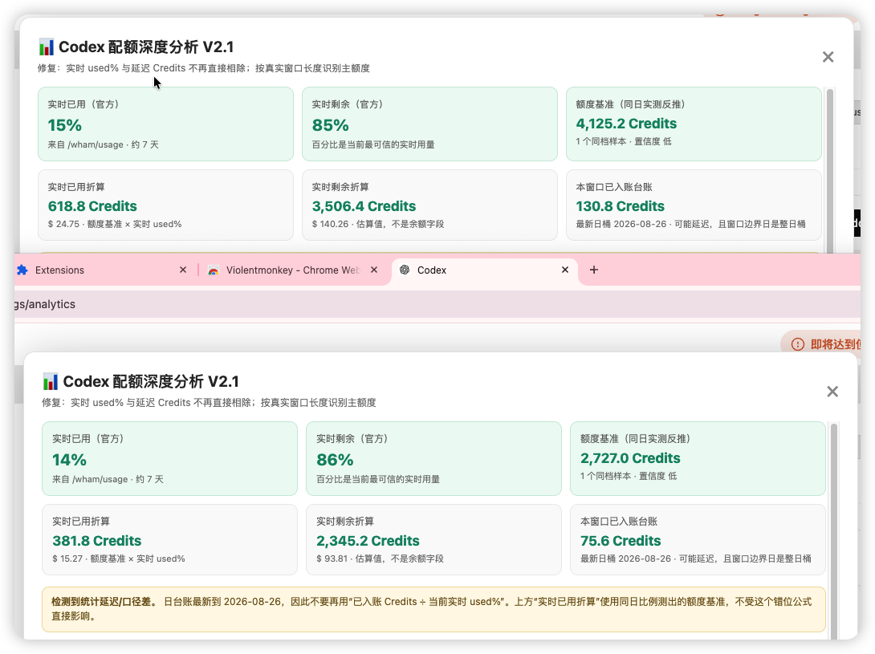Click 百分比是当前最可信的实时用量 under 85%
The width and height of the screenshot is (875, 654).
pos(373,144)
